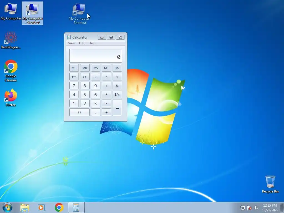Image resolution: width=284 pixels, height=213 pixels.
Task: Click the digit 6 button
Action: pos(96,95)
